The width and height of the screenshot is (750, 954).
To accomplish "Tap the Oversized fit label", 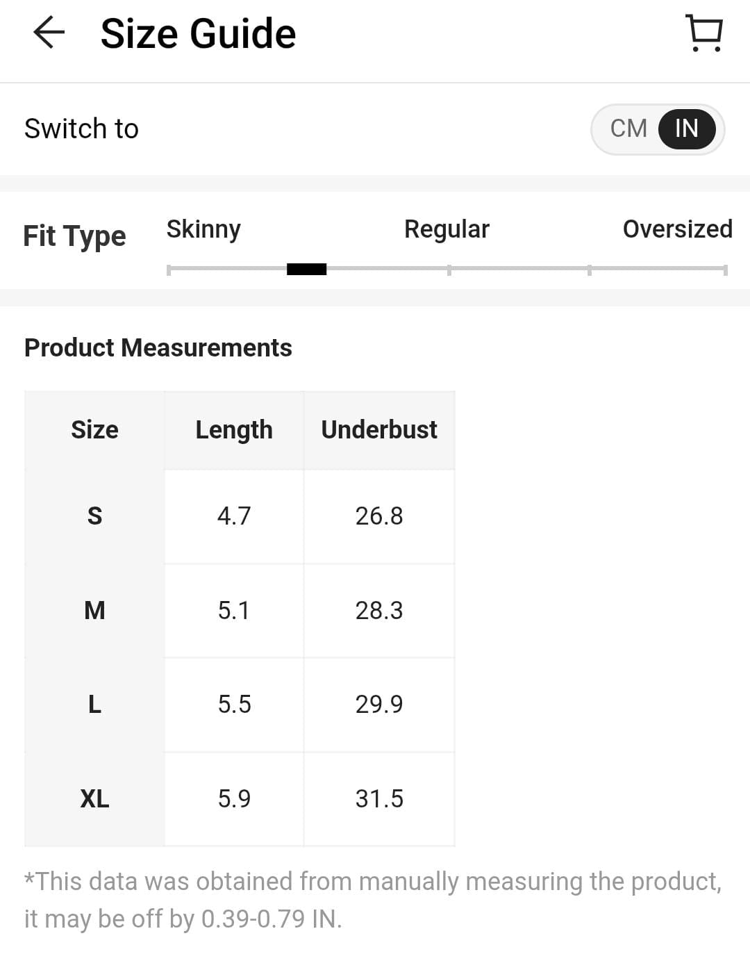I will pos(677,229).
